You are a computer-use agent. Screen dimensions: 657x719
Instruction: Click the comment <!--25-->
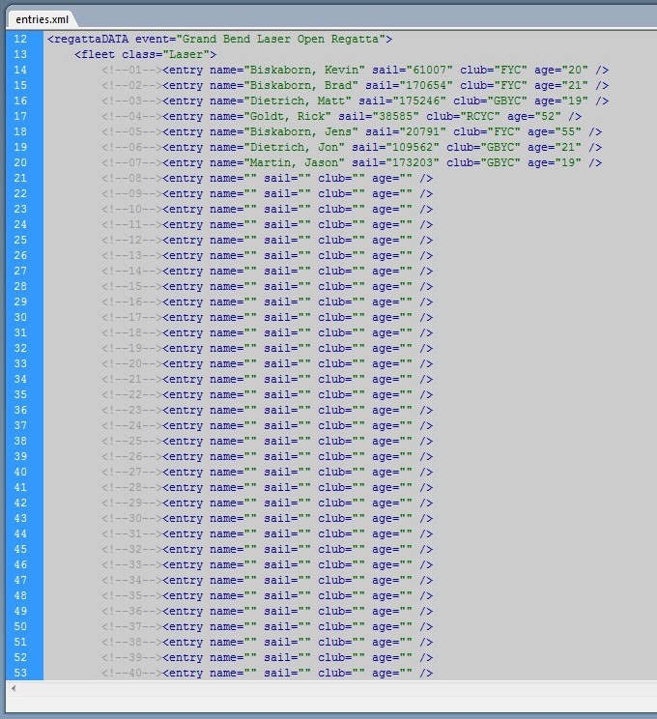coord(132,441)
